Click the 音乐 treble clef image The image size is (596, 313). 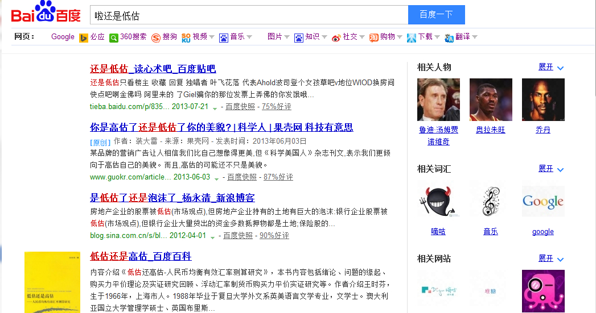(491, 202)
